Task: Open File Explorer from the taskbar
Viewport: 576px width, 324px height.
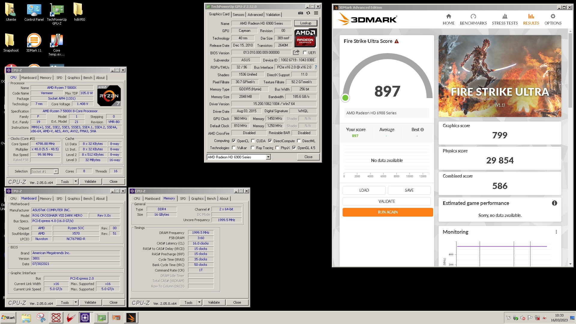Action: point(26,318)
